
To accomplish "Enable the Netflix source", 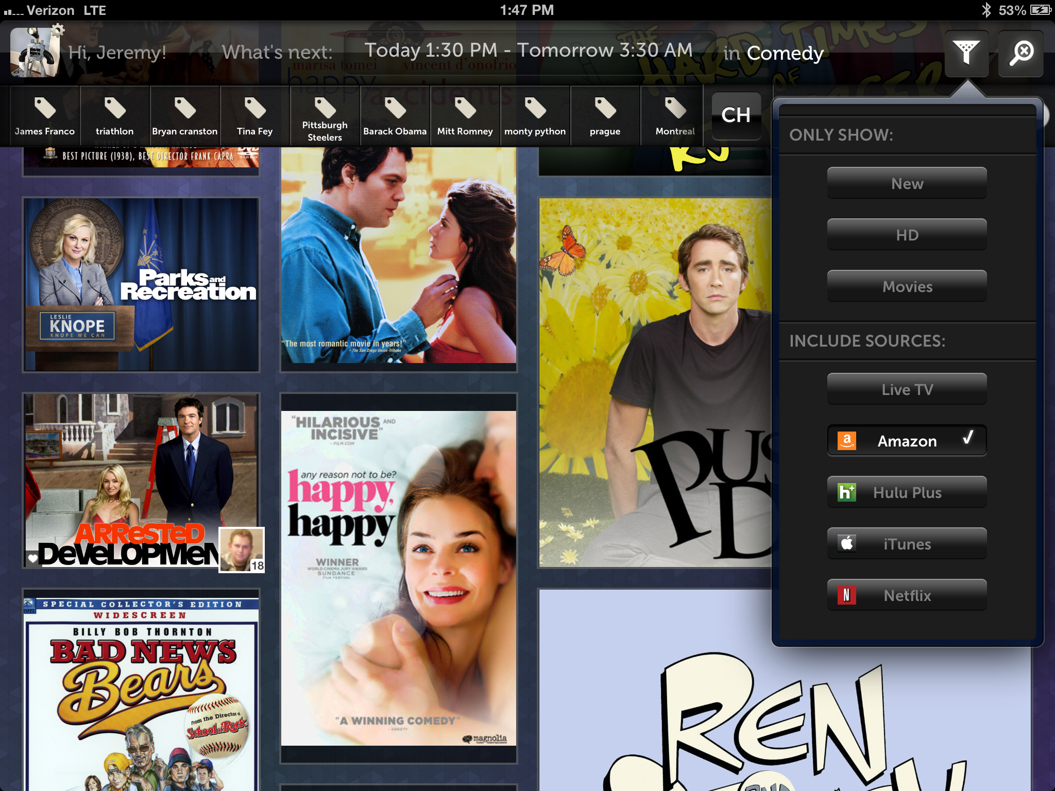I will (907, 595).
